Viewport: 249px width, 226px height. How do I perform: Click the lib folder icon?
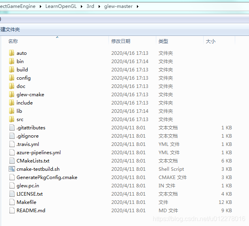pyautogui.click(x=11, y=111)
